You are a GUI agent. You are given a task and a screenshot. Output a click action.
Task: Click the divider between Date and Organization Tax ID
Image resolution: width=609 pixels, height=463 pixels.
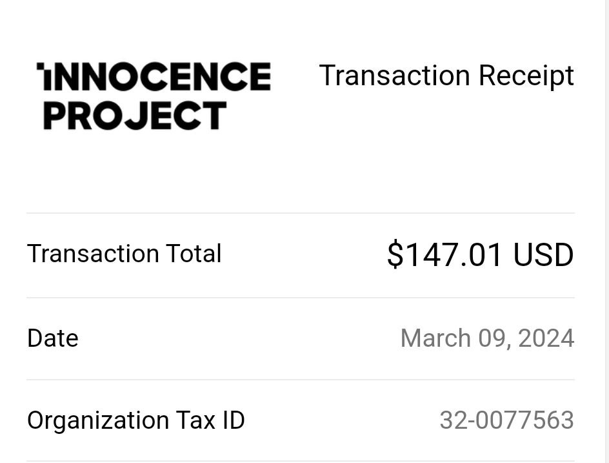tap(301, 380)
